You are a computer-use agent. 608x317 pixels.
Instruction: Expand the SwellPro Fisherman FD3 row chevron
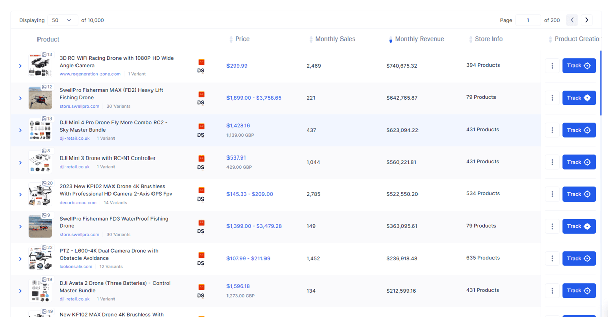tap(20, 227)
